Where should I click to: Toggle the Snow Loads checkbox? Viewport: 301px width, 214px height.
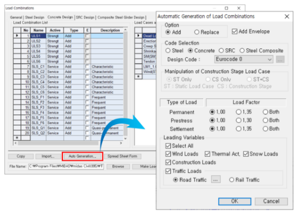[x=246, y=154]
